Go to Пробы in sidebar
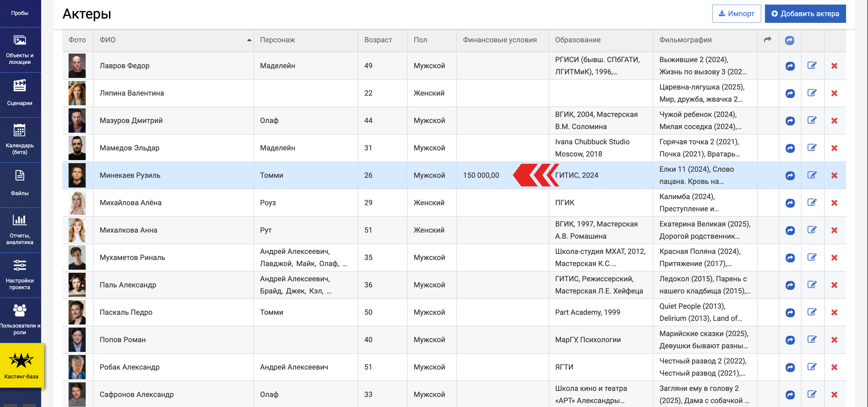Image resolution: width=868 pixels, height=407 pixels. [20, 13]
